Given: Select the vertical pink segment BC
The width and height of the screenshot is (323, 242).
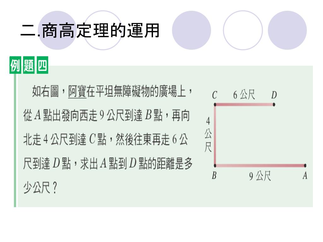Looking at the screenshot, I should tap(215, 135).
